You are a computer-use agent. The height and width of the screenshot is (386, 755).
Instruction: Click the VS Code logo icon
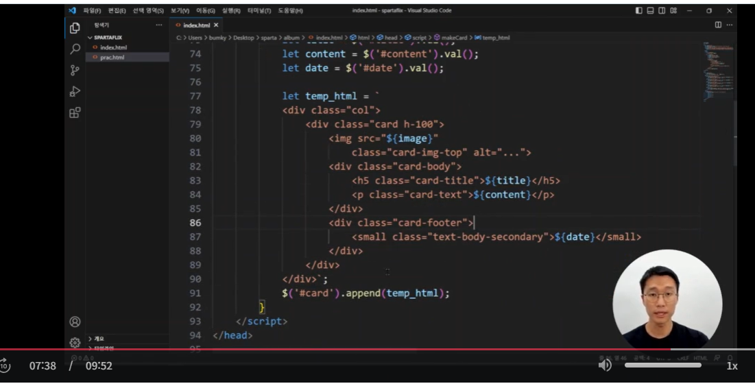tap(72, 10)
